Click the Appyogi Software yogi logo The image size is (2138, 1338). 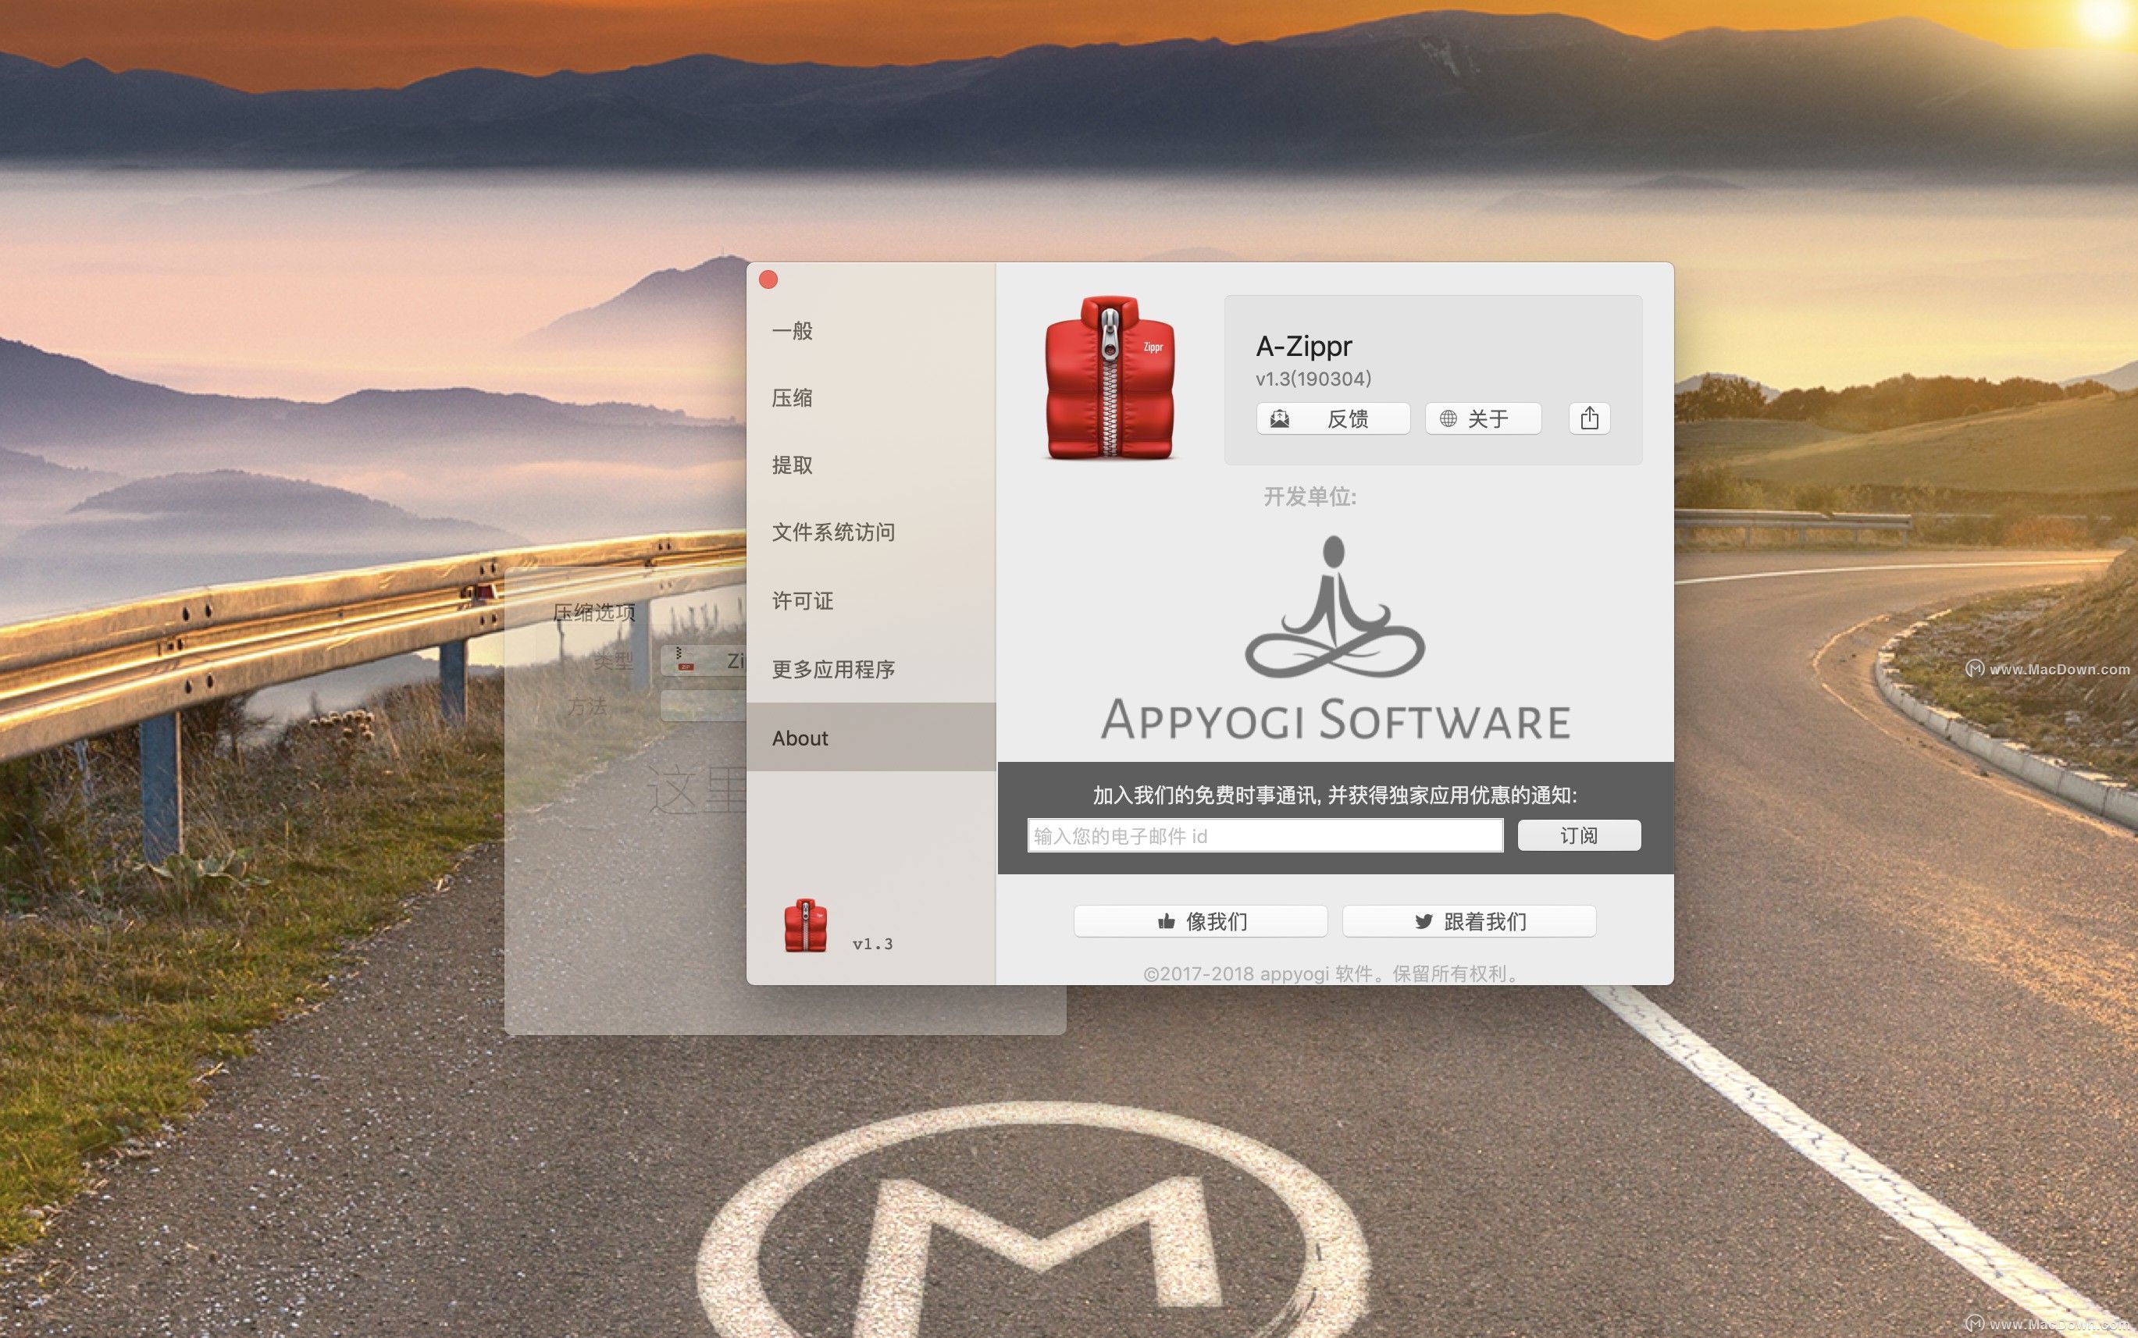coord(1334,639)
